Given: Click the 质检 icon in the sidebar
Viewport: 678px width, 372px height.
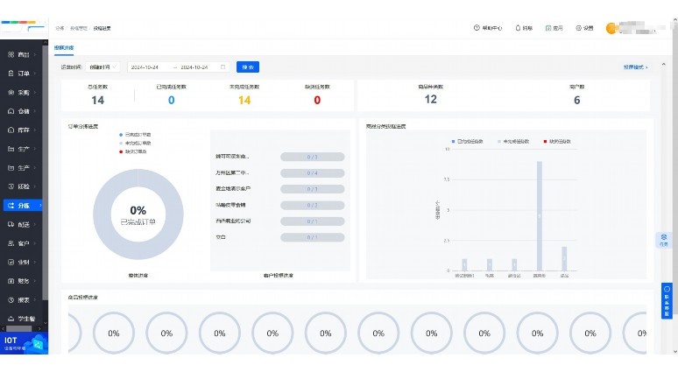Looking at the screenshot, I should (11, 186).
